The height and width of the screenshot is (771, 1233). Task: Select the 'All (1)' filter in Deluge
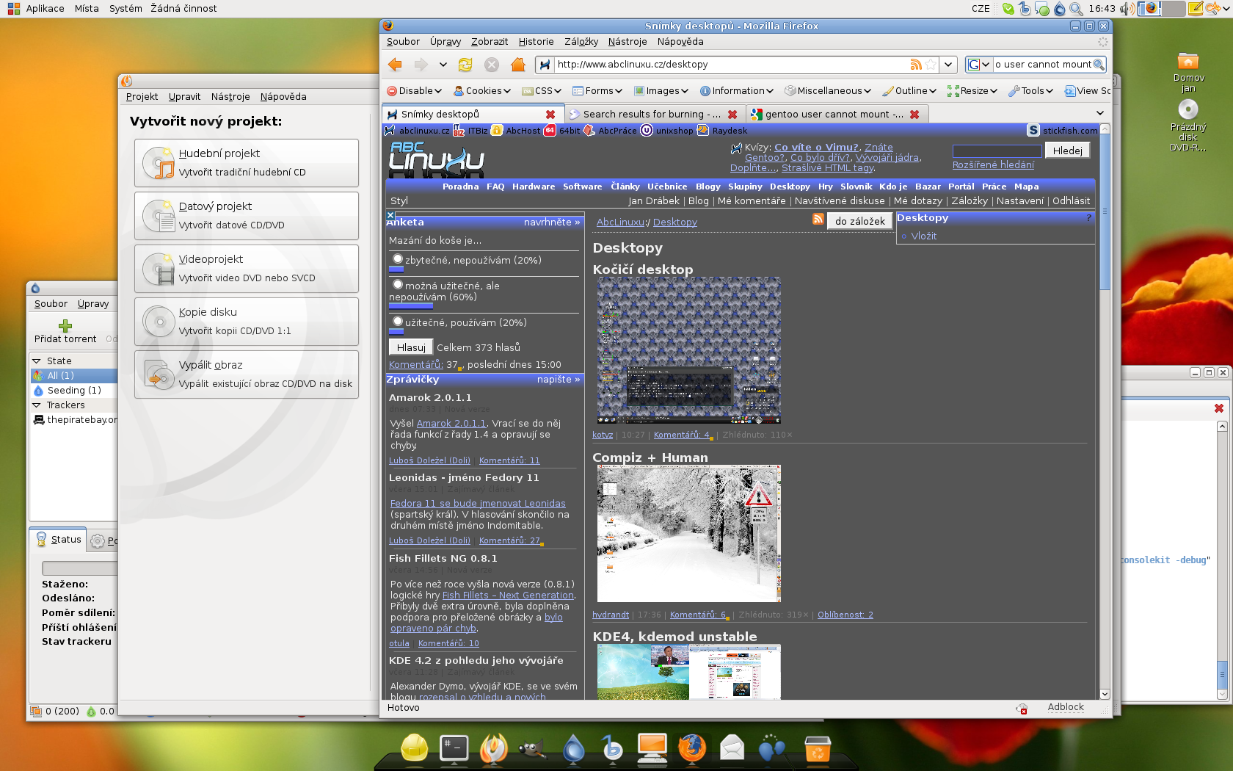73,376
